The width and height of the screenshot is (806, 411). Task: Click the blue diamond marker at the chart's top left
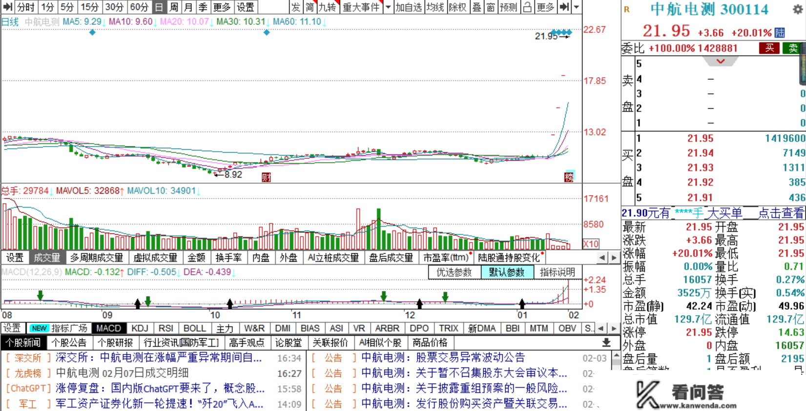(92, 32)
